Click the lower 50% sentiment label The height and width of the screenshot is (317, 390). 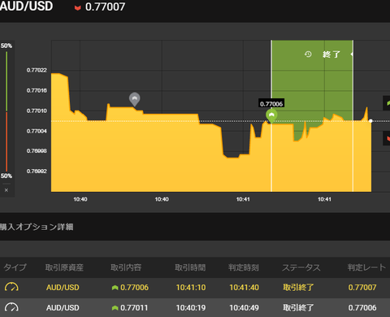click(x=6, y=176)
